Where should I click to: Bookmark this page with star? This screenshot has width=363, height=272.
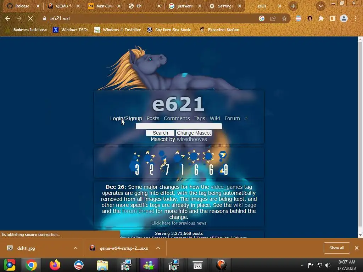click(x=284, y=18)
